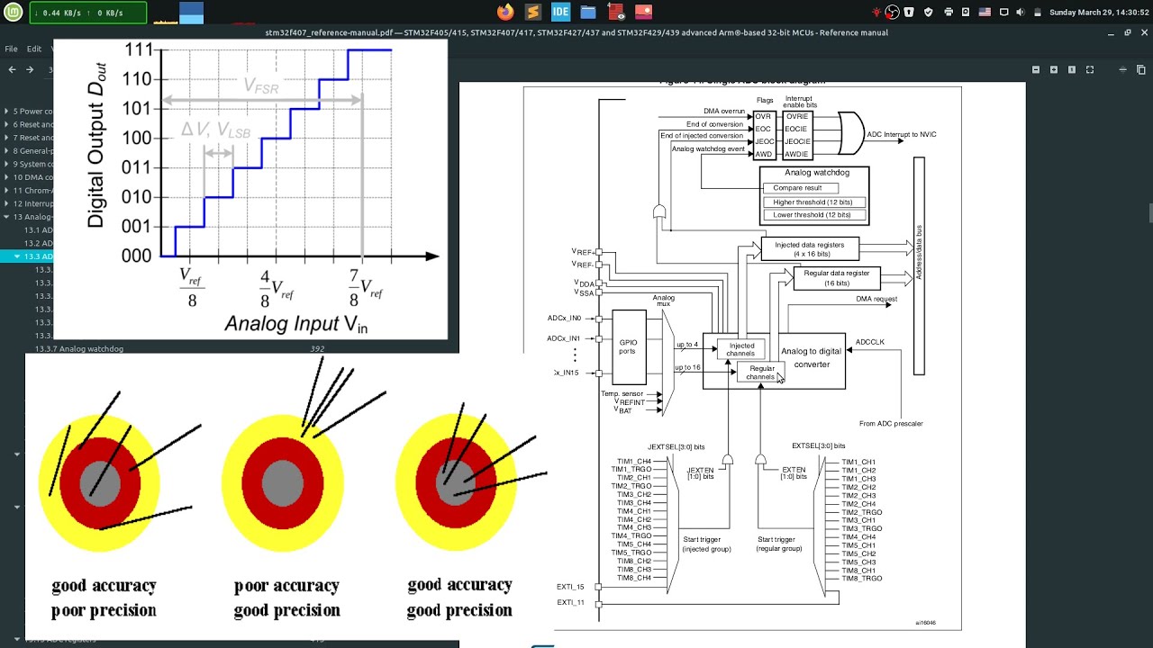Open OBS Studio tray icon

892,12
